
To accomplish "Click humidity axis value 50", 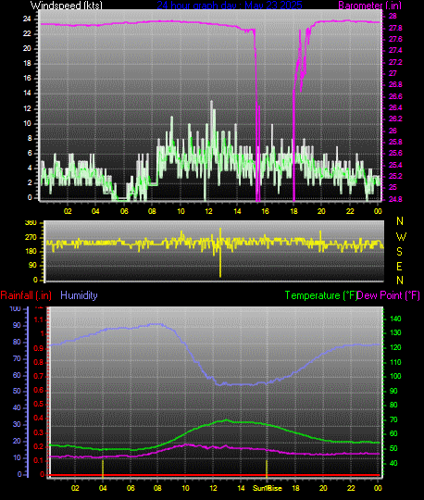I will coord(17,391).
